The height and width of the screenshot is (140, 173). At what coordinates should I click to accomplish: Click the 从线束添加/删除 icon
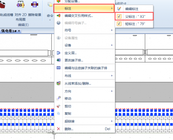coord(58,83)
